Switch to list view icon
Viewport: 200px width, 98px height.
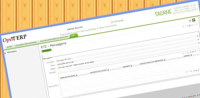click(x=190, y=20)
